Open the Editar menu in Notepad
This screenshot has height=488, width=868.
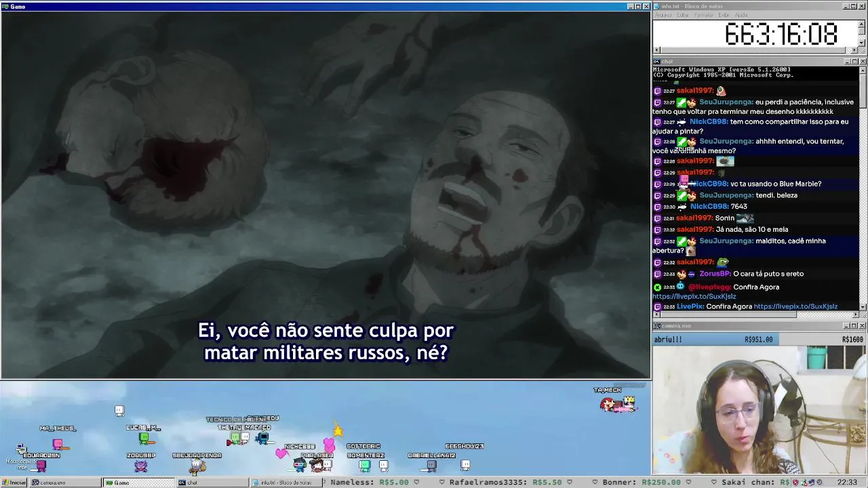click(682, 15)
